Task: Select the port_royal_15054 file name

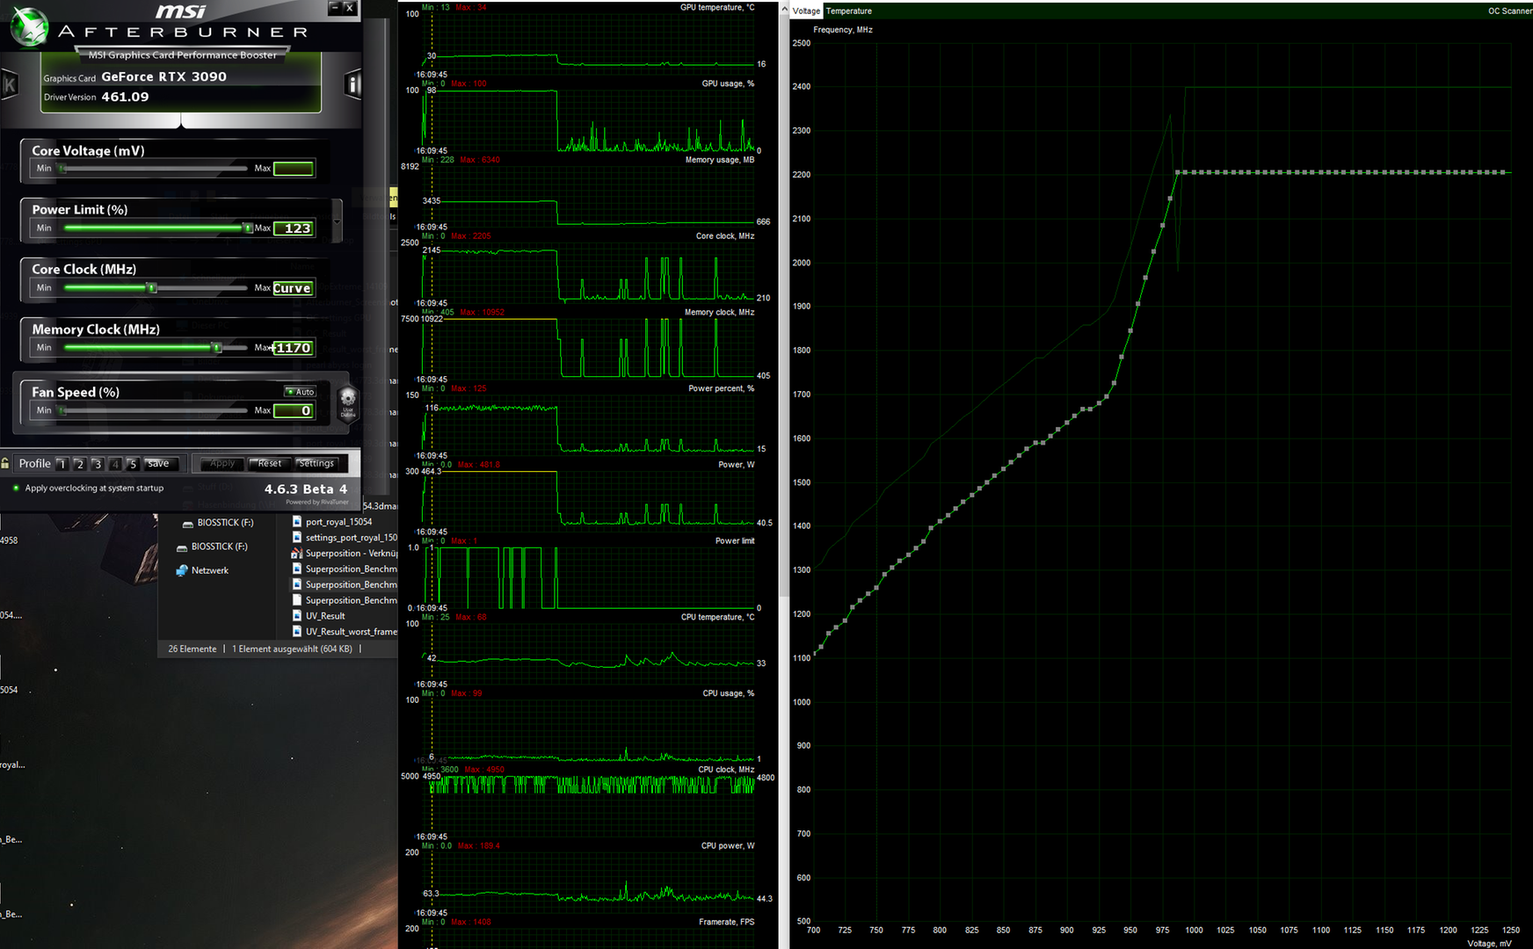Action: point(338,522)
